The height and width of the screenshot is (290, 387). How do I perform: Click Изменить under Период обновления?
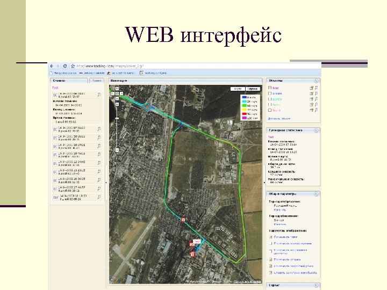click(x=280, y=224)
